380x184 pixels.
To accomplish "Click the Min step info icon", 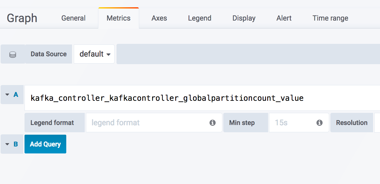I will click(319, 123).
